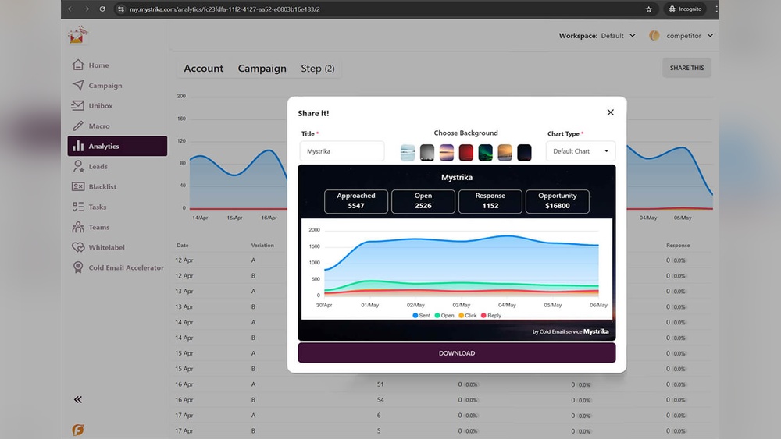Open Leads from the sidebar

point(98,167)
